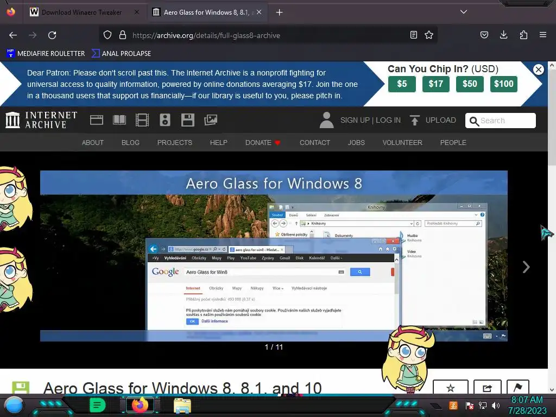Open the tracking protection shield icon
The width and height of the screenshot is (556, 417).
click(x=108, y=35)
